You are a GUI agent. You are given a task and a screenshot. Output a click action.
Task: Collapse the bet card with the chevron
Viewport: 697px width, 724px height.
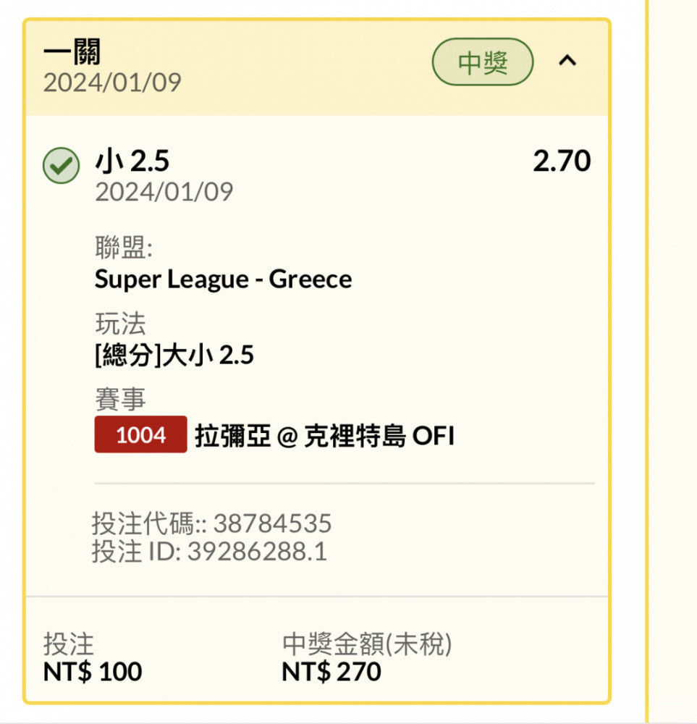pos(567,61)
